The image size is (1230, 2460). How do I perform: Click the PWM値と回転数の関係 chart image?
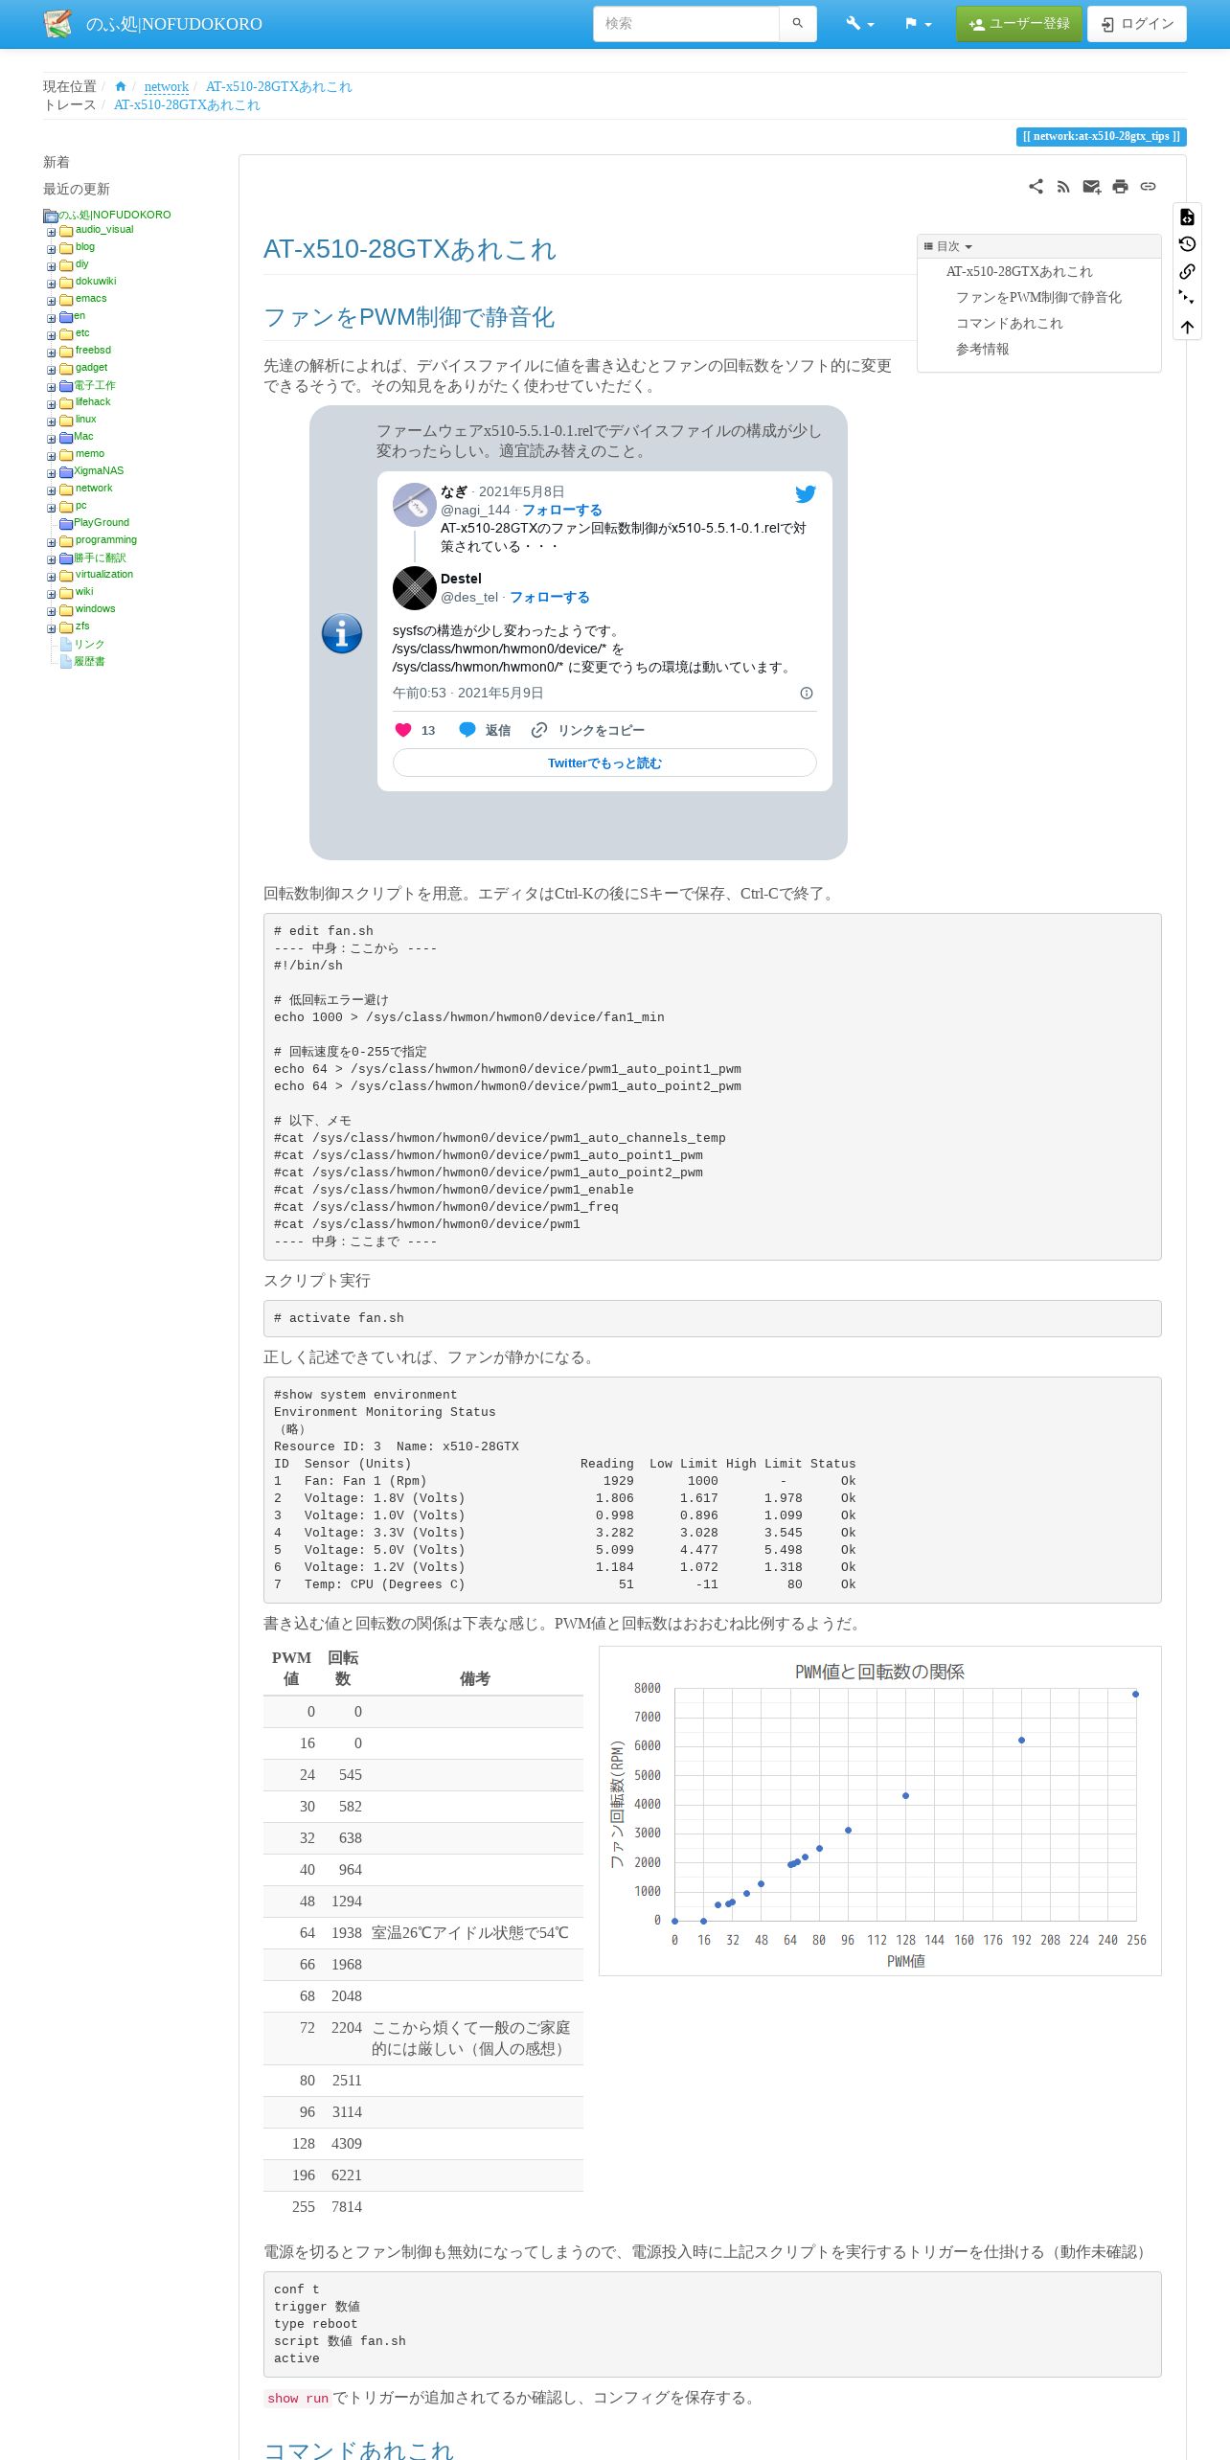click(879, 1811)
